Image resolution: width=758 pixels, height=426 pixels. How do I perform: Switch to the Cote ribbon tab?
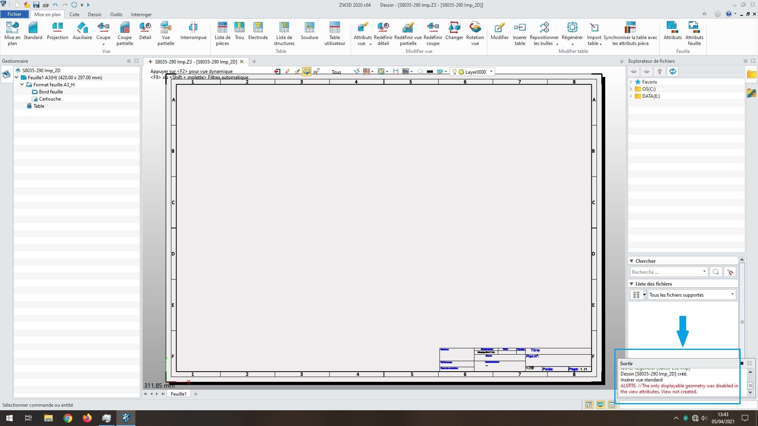click(74, 14)
